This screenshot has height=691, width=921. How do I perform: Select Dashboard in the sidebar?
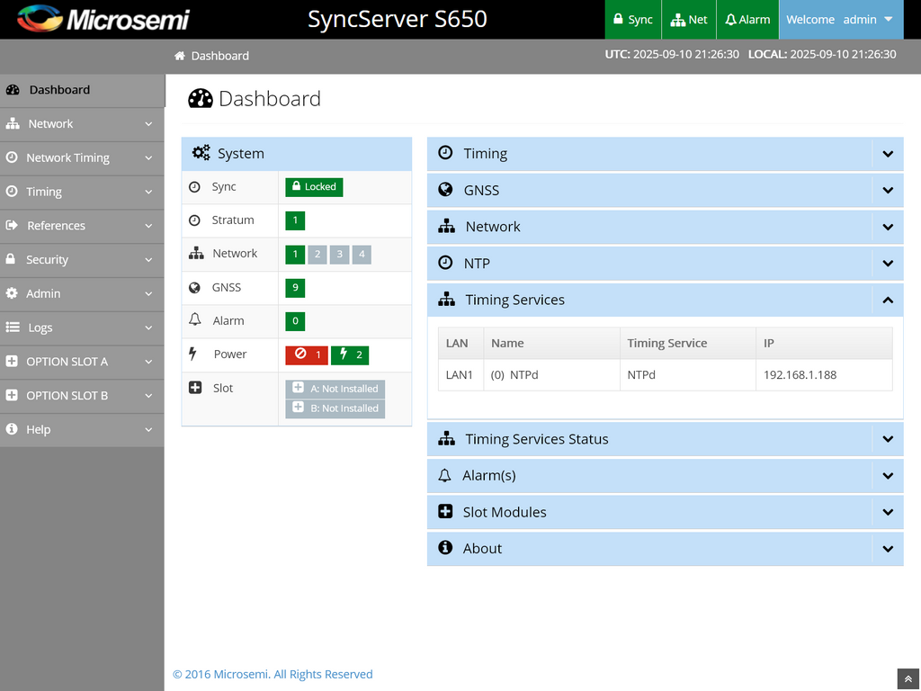coord(82,90)
